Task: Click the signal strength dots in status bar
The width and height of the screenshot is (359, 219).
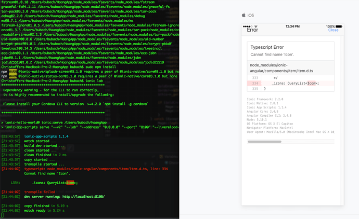Action: pyautogui.click(x=248, y=26)
